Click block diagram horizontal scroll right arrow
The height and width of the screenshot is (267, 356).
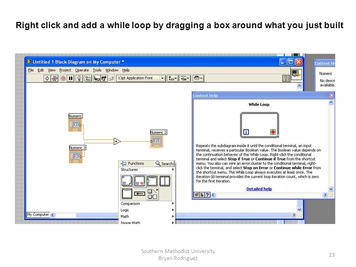tap(294, 215)
